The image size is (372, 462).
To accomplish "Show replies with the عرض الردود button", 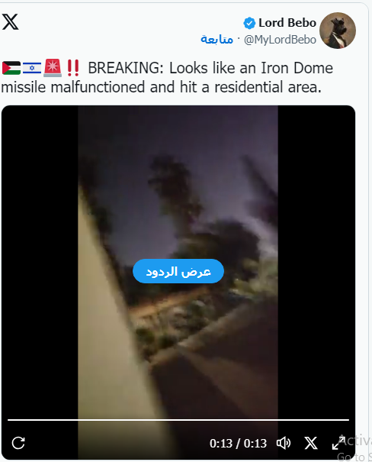I will coord(178,271).
